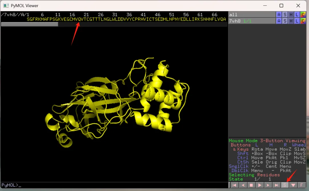The image size is (309, 191).
Task: Minimize the PyMOL Viewer window
Action: [x=265, y=5]
